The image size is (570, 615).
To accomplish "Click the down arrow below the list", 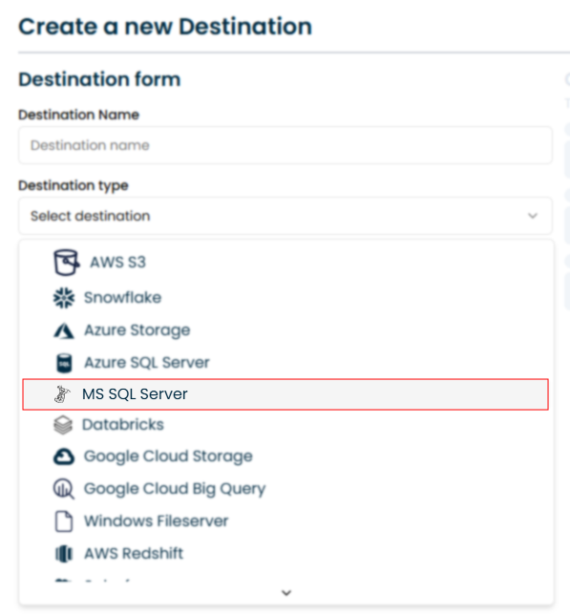I will (286, 593).
